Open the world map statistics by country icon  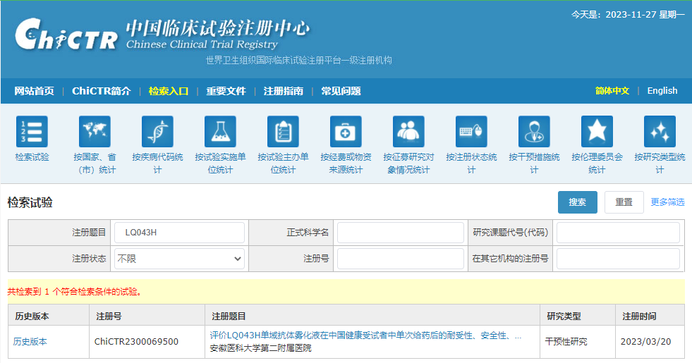[95, 132]
